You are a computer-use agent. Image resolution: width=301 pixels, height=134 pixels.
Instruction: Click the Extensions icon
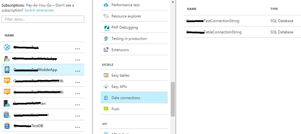coord(106,50)
